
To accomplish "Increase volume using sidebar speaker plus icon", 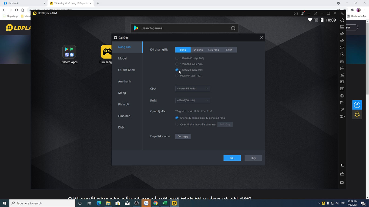I will [342, 34].
